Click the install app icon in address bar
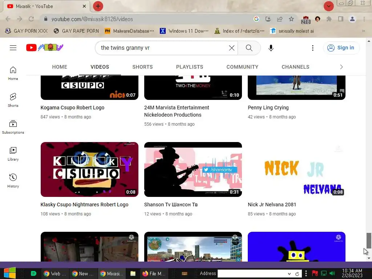Viewport: 372px width, 279px height. [x=268, y=19]
